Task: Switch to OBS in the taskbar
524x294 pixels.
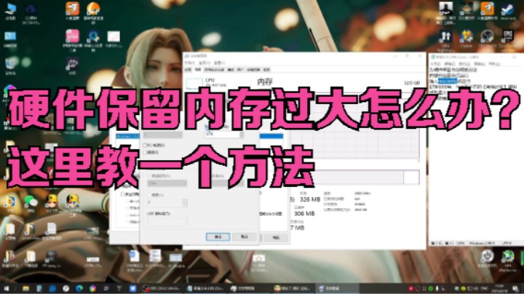Action: (x=162, y=288)
